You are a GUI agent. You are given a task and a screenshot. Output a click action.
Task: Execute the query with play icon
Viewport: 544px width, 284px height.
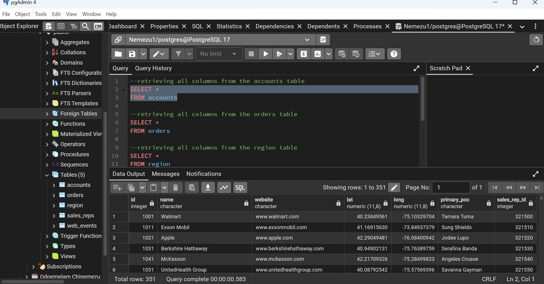266,54
